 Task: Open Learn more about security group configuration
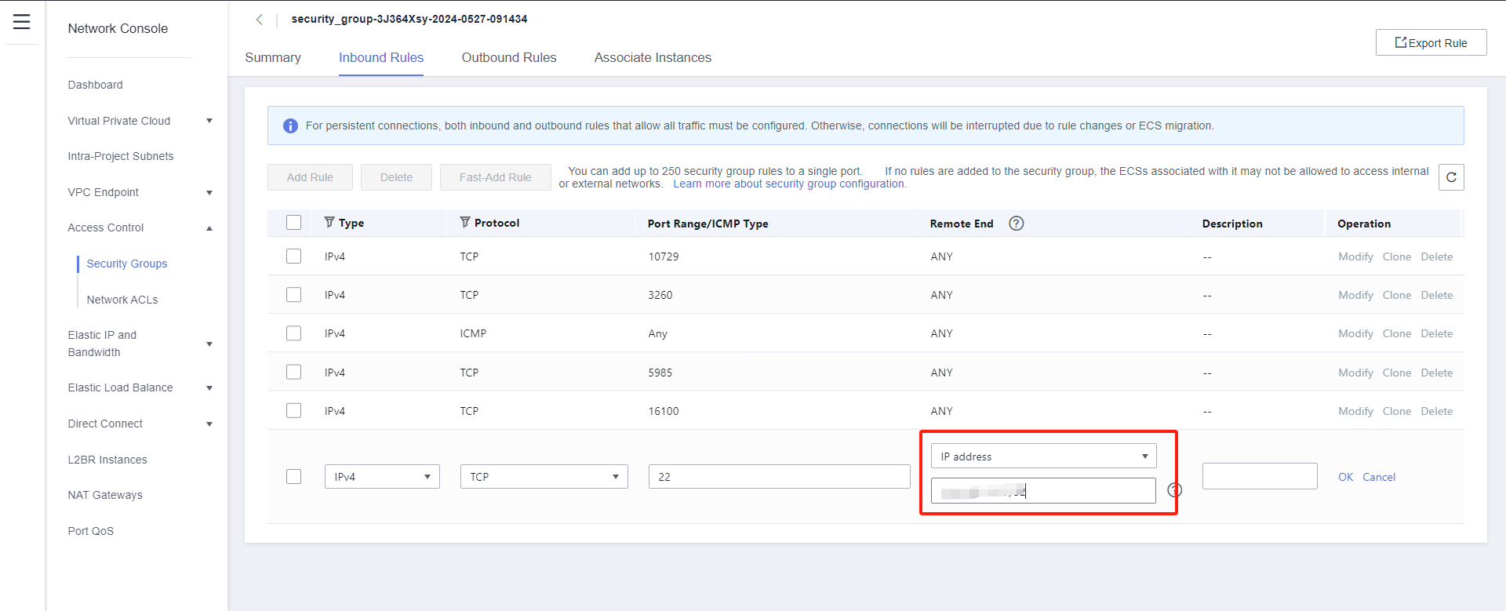pos(790,184)
